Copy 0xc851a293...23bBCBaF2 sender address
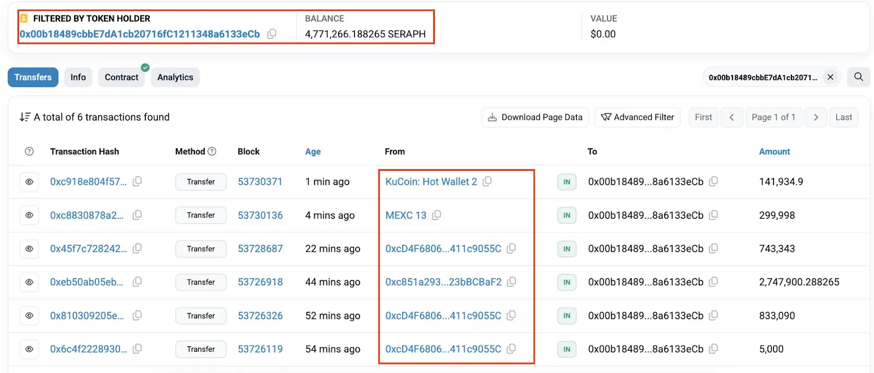Image resolution: width=874 pixels, height=373 pixels. tap(511, 282)
